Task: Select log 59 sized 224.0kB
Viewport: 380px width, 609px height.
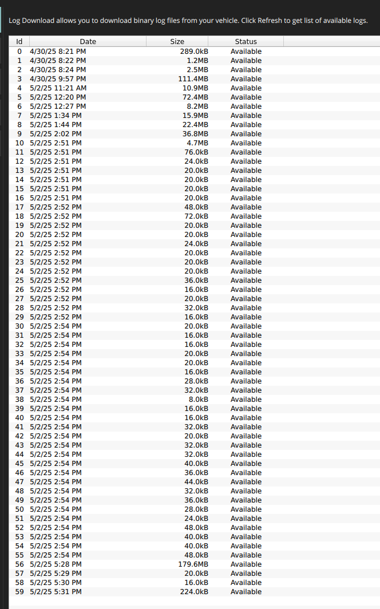Action: pyautogui.click(x=195, y=591)
